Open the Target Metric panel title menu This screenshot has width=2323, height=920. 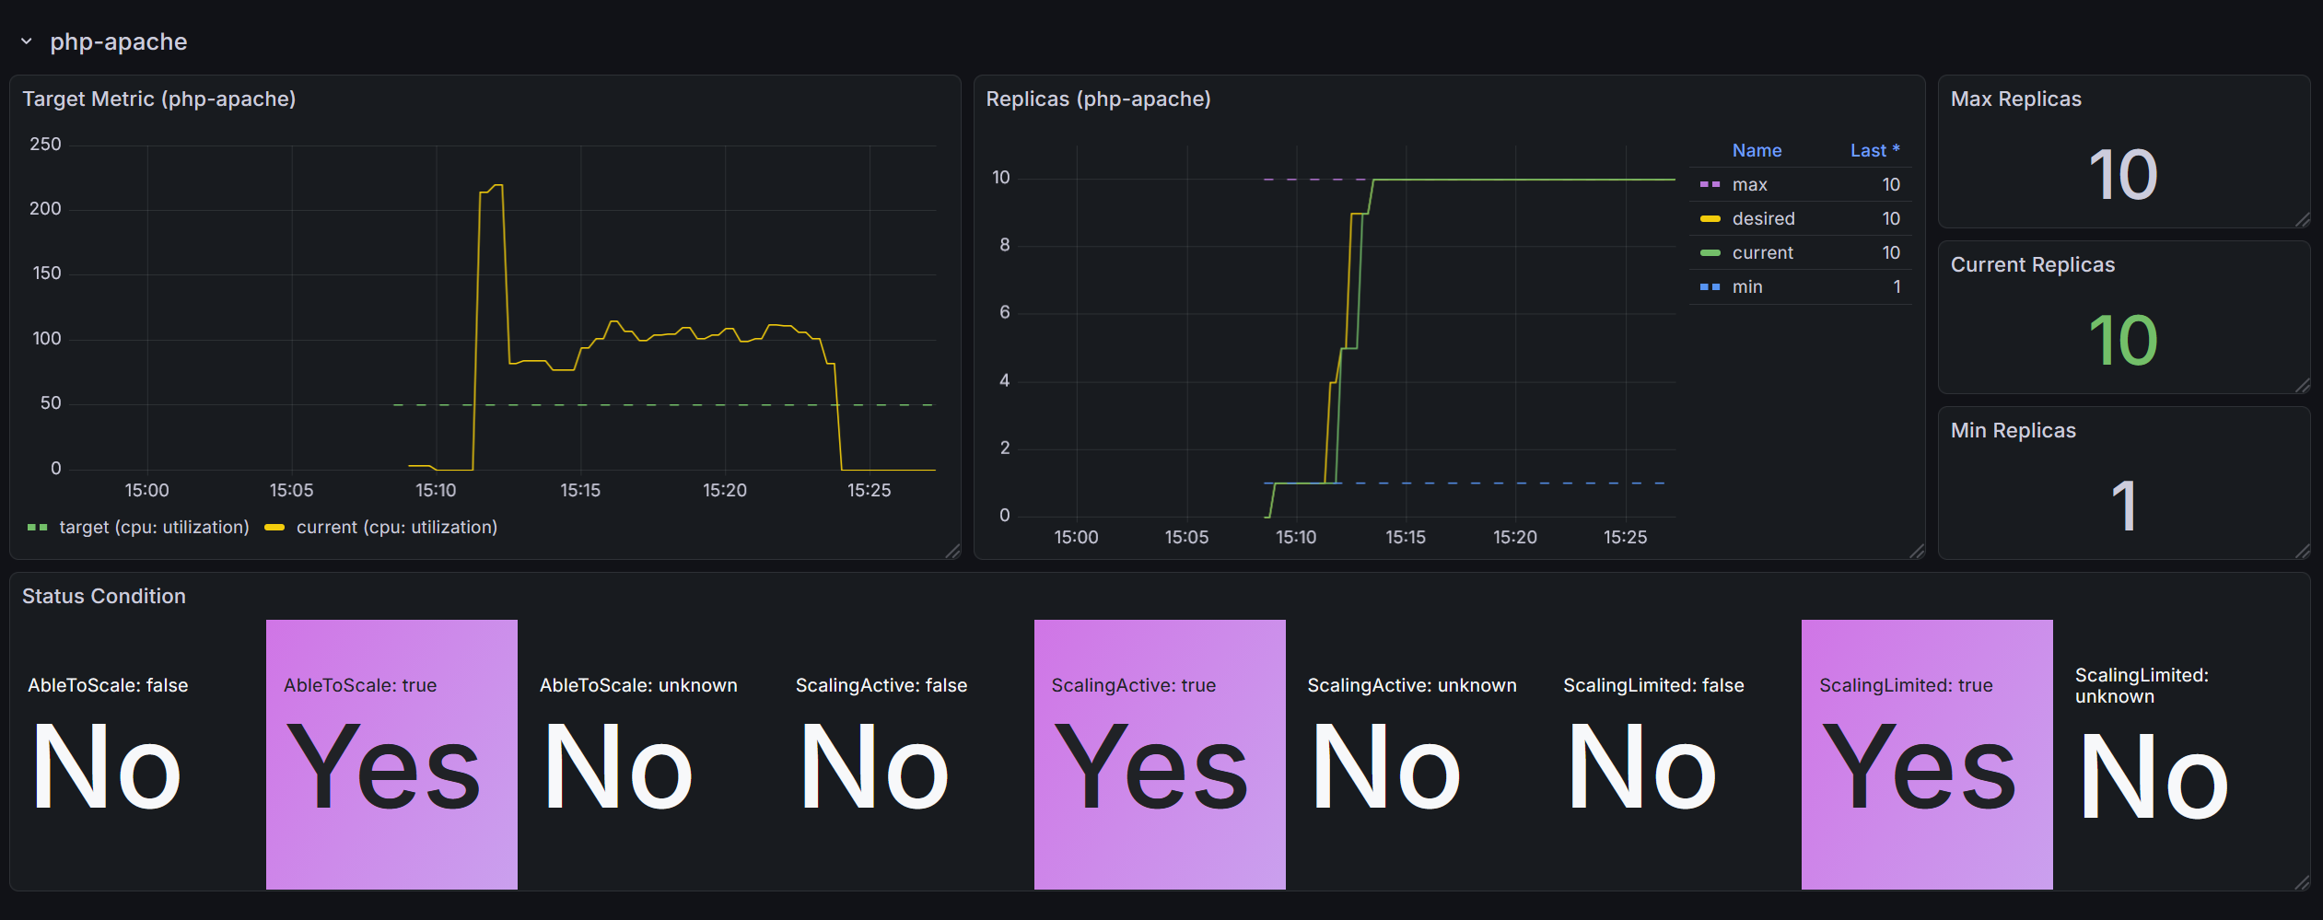coord(160,99)
